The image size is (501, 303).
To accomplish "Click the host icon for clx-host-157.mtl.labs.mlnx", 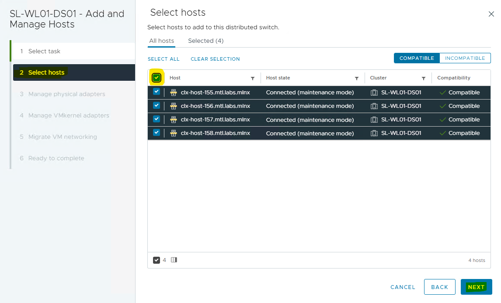I will [174, 120].
